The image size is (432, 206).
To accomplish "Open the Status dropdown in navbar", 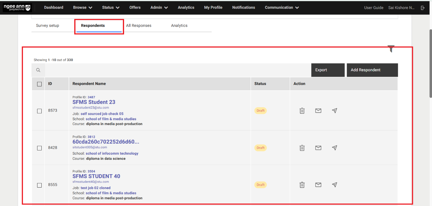I will pyautogui.click(x=110, y=8).
